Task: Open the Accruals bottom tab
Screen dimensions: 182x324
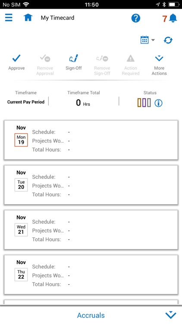Action: point(91,315)
